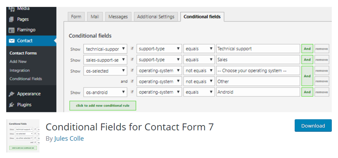This screenshot has height=158, width=338.
Task: Click 'click to add new conditional rule'
Action: coord(103,105)
